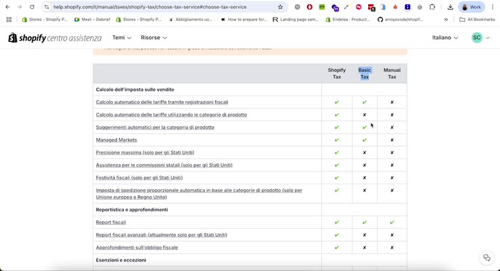Click the Shopify Tax column header
The height and width of the screenshot is (271, 500).
click(337, 73)
